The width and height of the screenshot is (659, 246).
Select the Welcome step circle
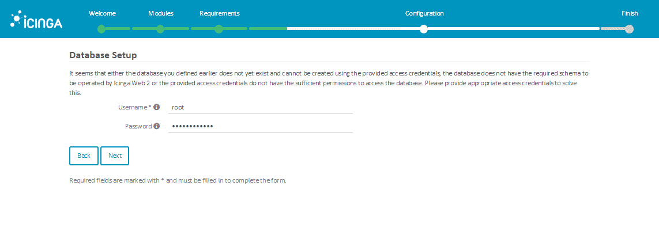(x=101, y=29)
